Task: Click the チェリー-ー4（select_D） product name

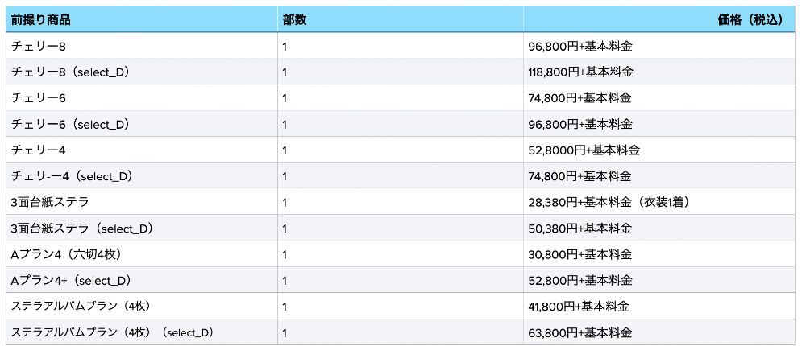Action: [72, 177]
